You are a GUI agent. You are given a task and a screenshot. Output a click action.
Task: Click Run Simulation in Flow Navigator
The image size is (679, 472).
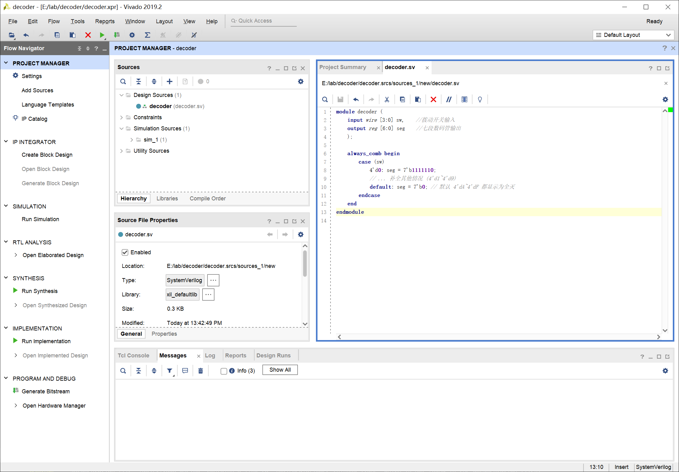point(40,219)
